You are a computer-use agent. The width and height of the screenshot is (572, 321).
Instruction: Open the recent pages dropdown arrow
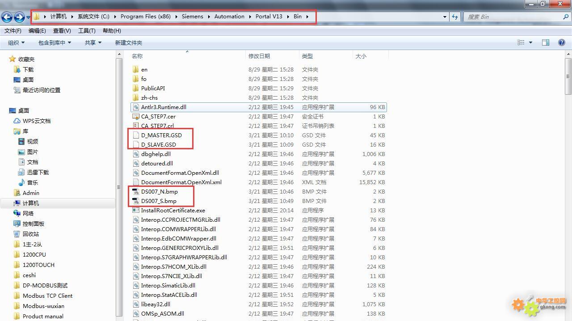pos(29,17)
